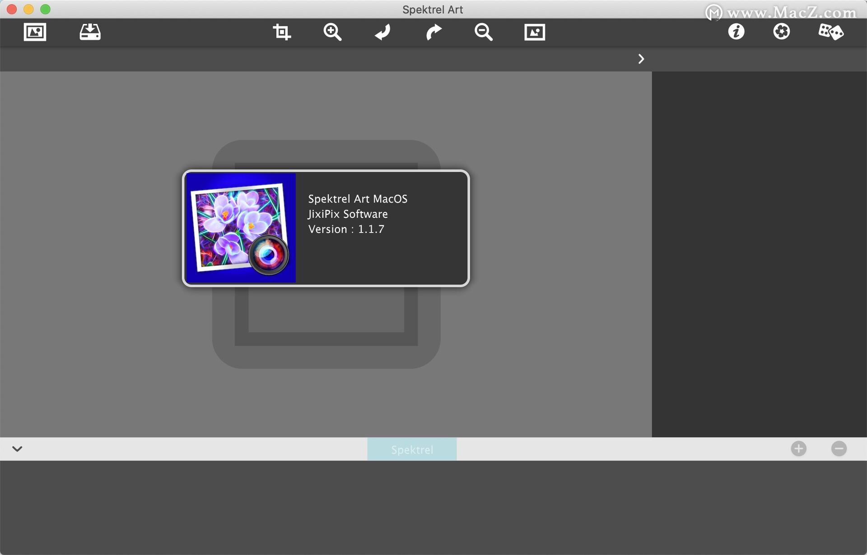Redo with the right curved arrow
This screenshot has width=867, height=555.
tap(433, 32)
